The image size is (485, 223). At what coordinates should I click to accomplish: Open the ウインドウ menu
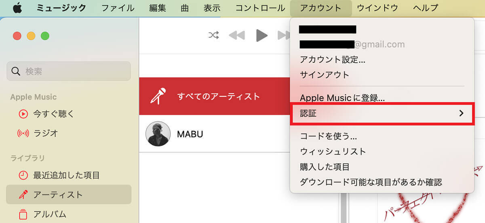click(x=377, y=8)
